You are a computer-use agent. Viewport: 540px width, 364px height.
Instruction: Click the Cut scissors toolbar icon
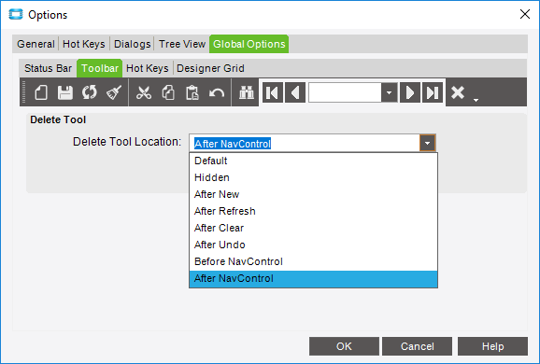coord(144,92)
